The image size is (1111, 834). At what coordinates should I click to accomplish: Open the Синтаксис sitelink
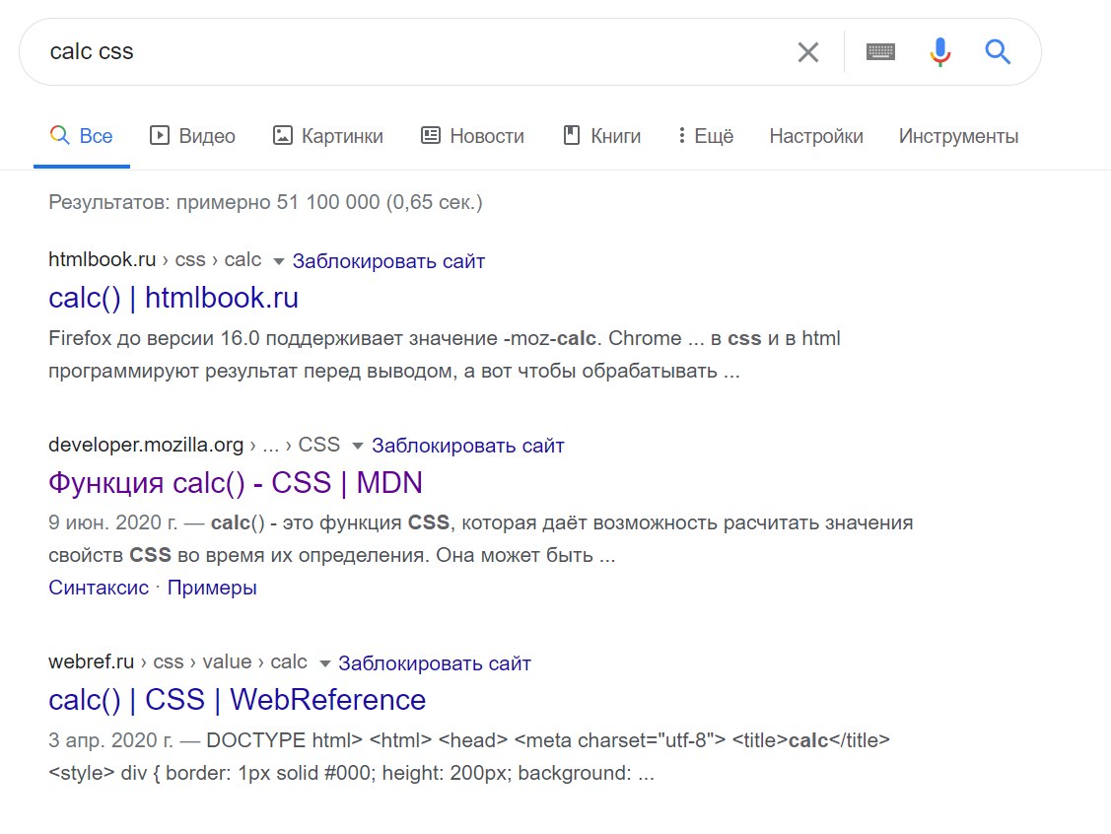99,588
